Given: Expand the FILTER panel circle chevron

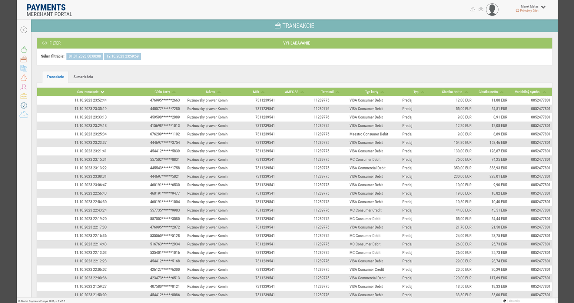Looking at the screenshot, I should [45, 43].
